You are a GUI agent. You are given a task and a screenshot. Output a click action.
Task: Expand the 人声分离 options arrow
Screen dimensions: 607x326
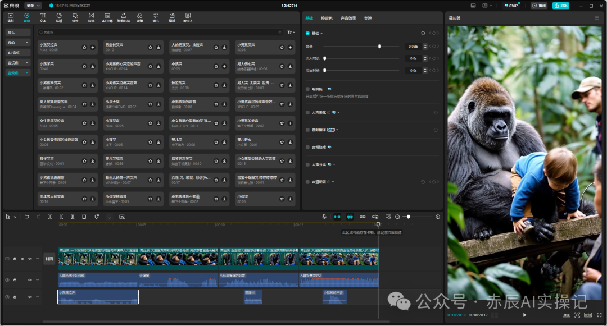334,164
